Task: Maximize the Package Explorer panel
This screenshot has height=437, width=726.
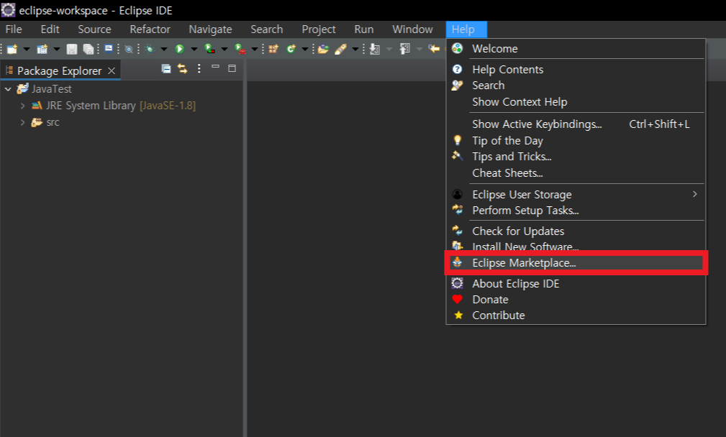Action: coord(232,68)
